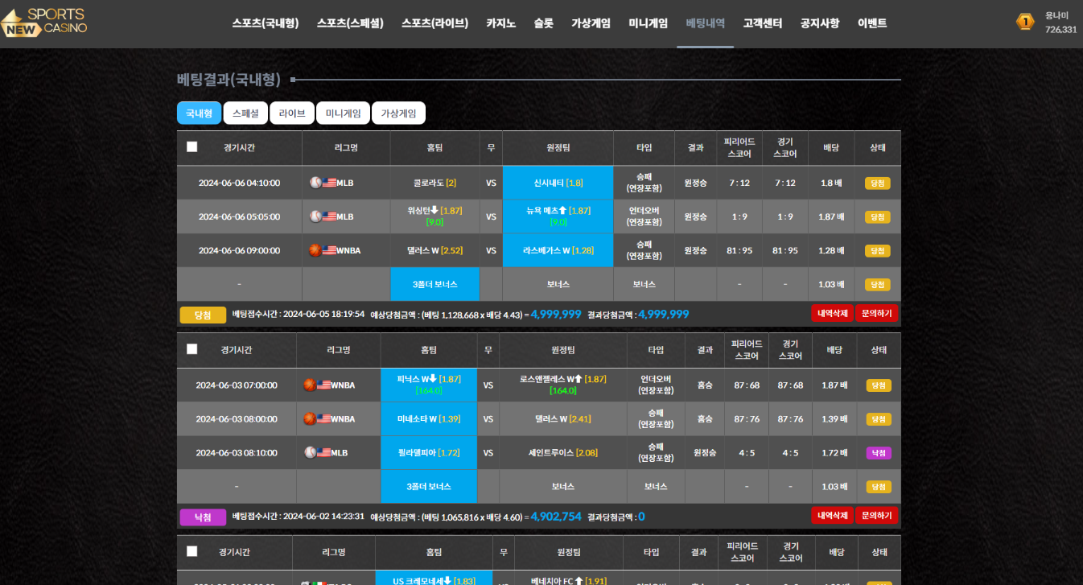1083x585 pixels.
Task: Select 베팅내역 menu item
Action: coord(705,23)
